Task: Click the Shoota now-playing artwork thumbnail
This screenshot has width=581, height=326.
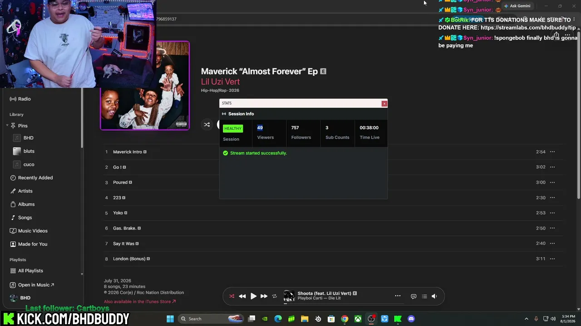Action: tap(289, 296)
